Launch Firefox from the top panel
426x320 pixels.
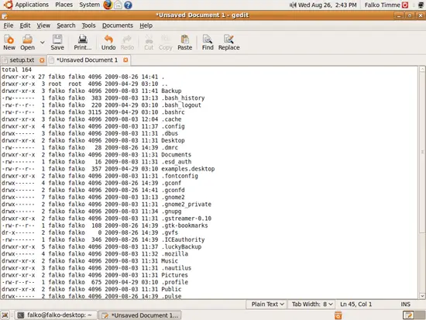[108, 5]
